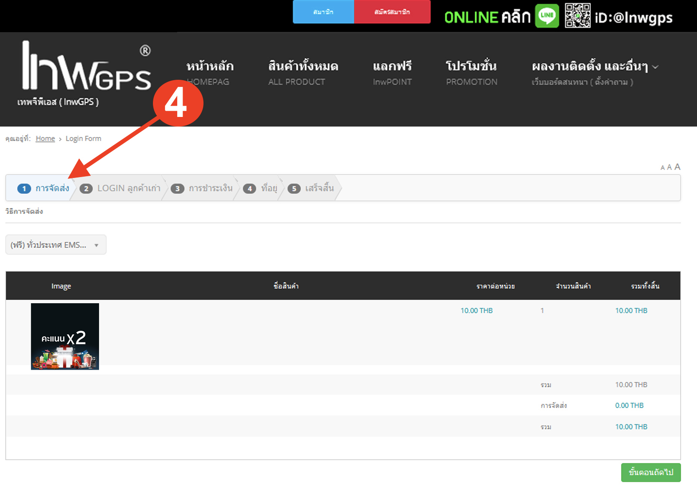Click the medium A font size icon
697x492 pixels.
(x=669, y=167)
